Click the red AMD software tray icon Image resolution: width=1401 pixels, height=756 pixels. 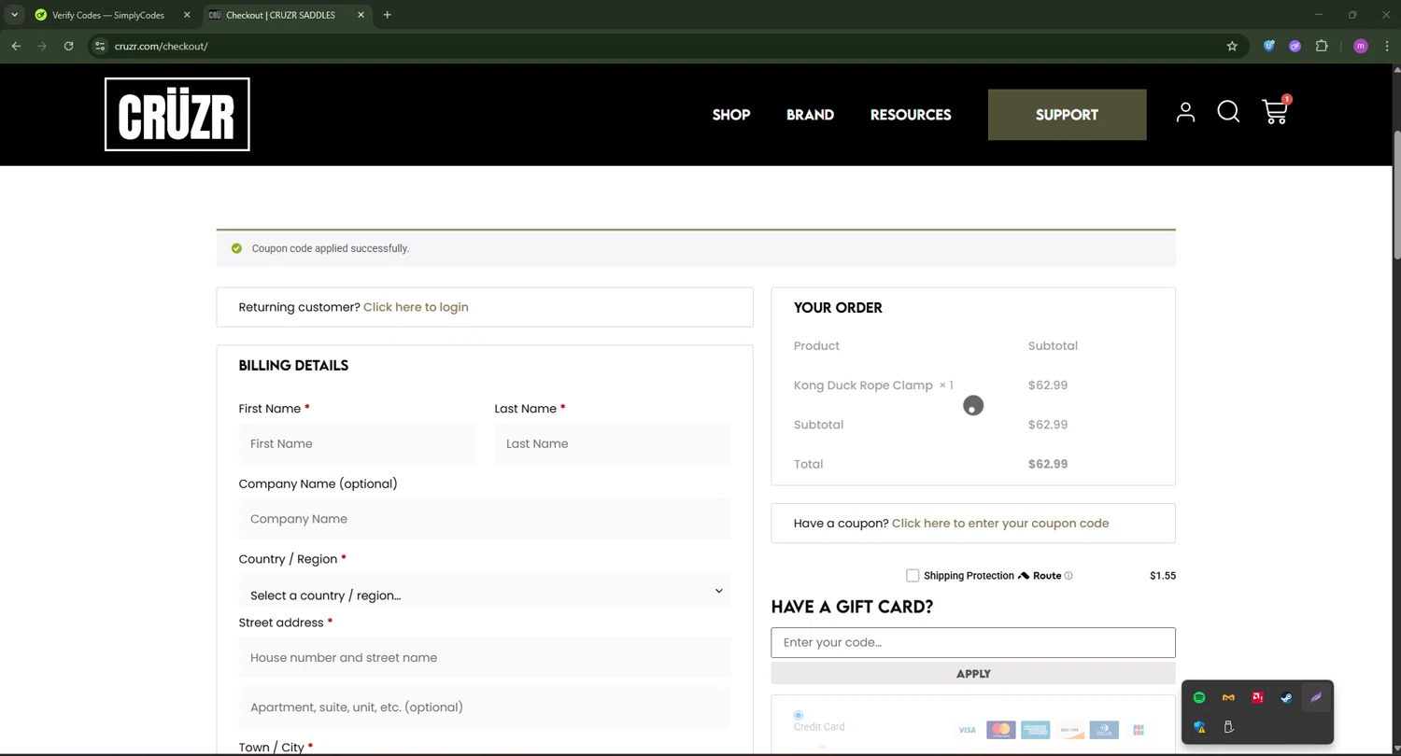(1257, 697)
